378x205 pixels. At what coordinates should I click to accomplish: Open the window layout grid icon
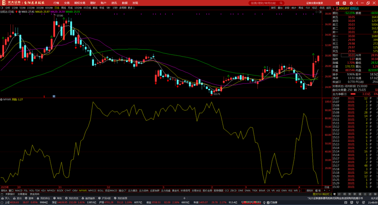337,3
